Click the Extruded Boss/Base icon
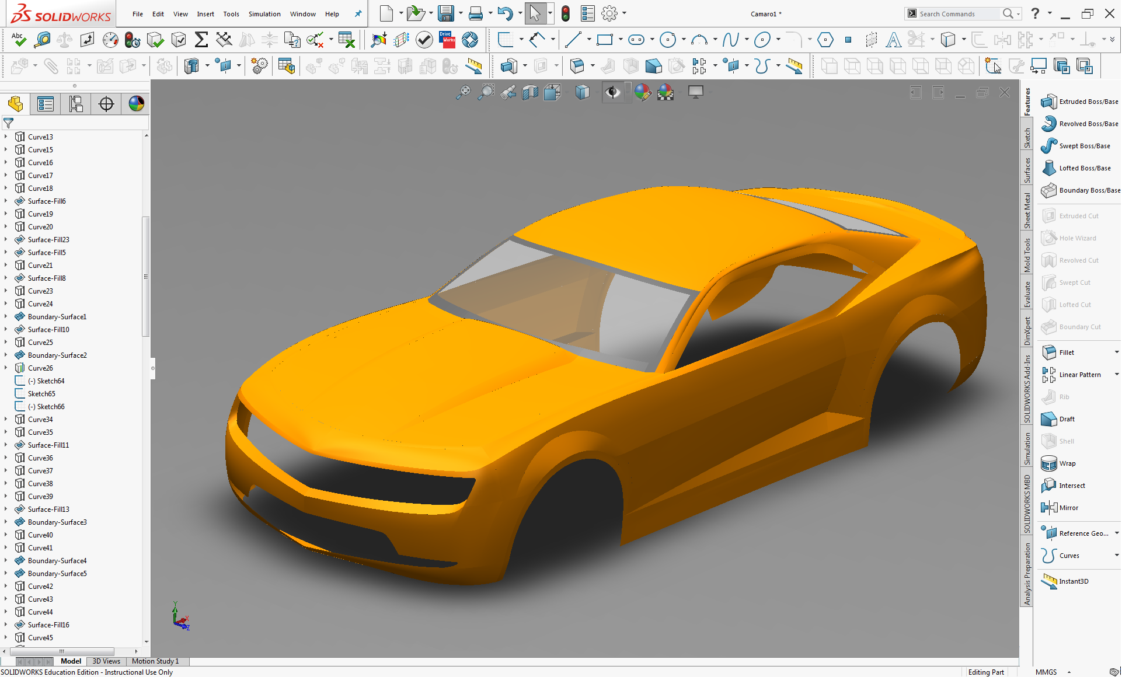 coord(1049,102)
